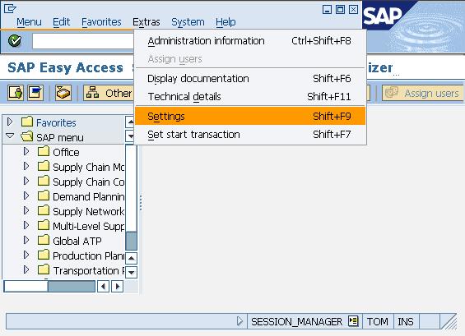This screenshot has width=465, height=336.
Task: Click the command input field
Action: coord(83,41)
